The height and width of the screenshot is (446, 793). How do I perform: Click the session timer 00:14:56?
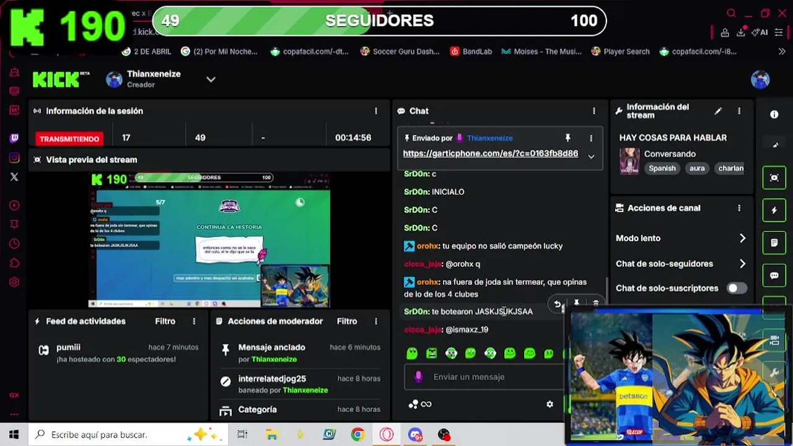[x=353, y=138]
